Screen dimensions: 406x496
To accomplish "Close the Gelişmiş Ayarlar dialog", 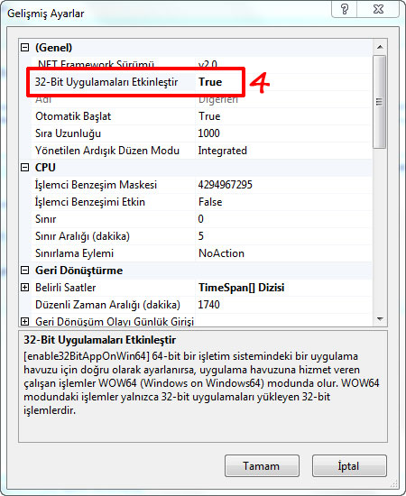I will [378, 9].
